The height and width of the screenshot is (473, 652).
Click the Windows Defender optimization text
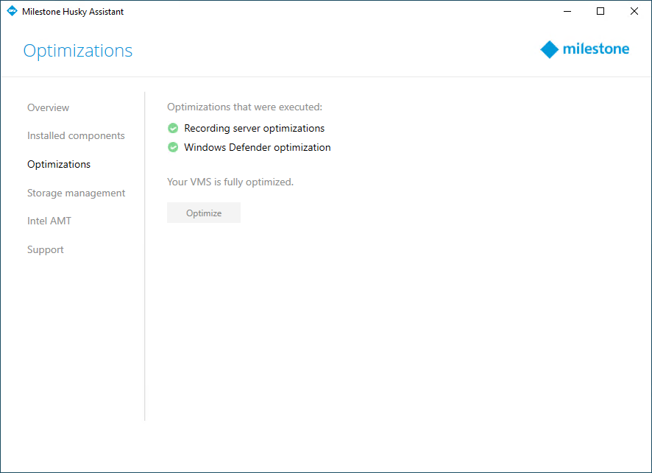pyautogui.click(x=258, y=148)
